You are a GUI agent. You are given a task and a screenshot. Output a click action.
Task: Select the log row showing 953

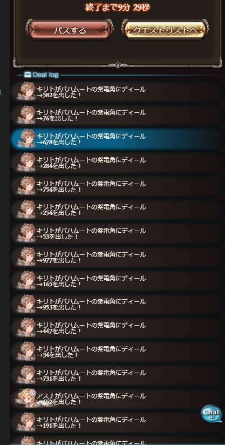point(117,304)
